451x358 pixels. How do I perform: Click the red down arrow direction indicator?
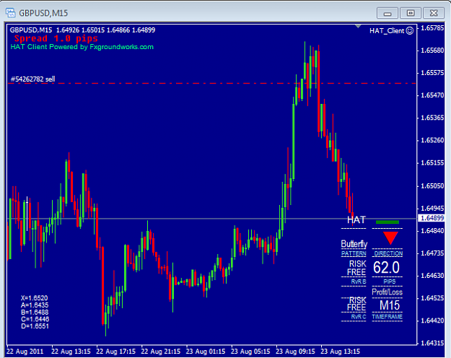pos(390,238)
